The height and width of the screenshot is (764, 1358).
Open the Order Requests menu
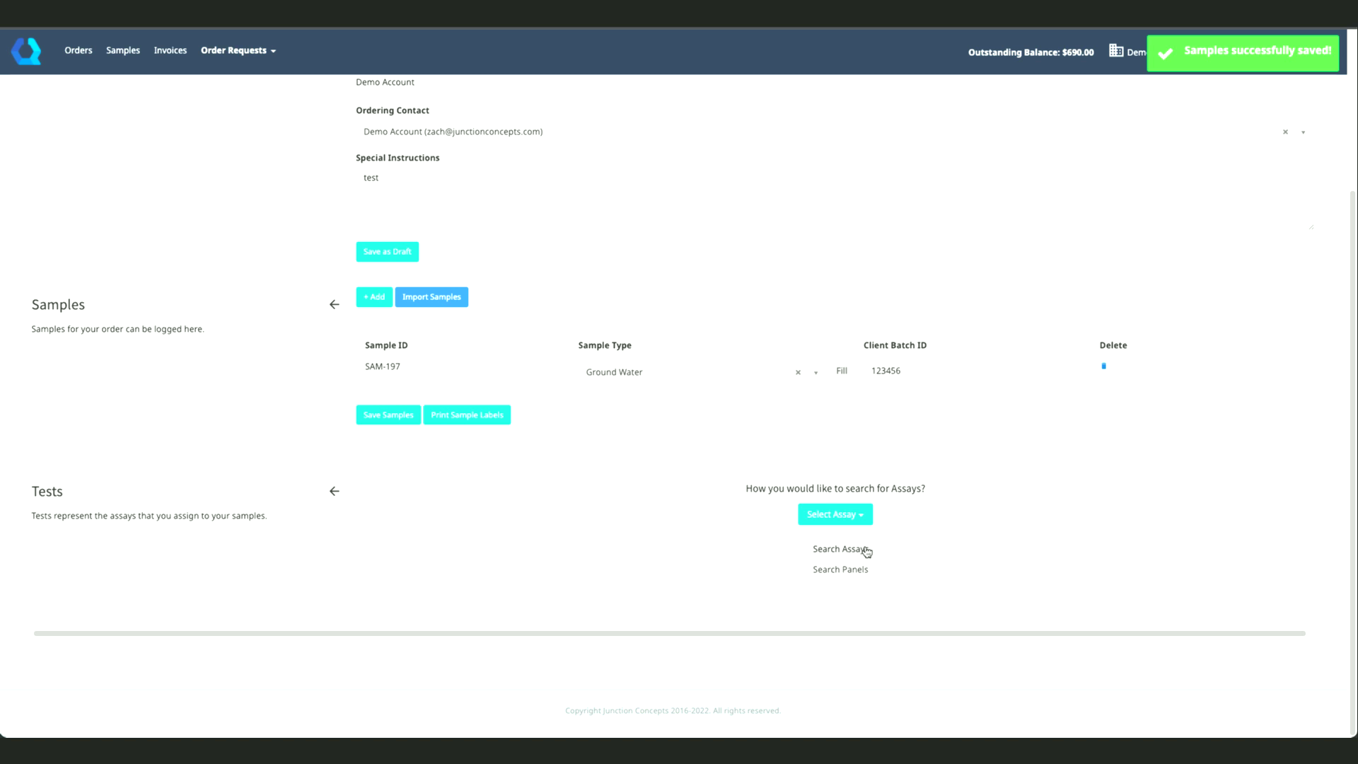pos(238,50)
